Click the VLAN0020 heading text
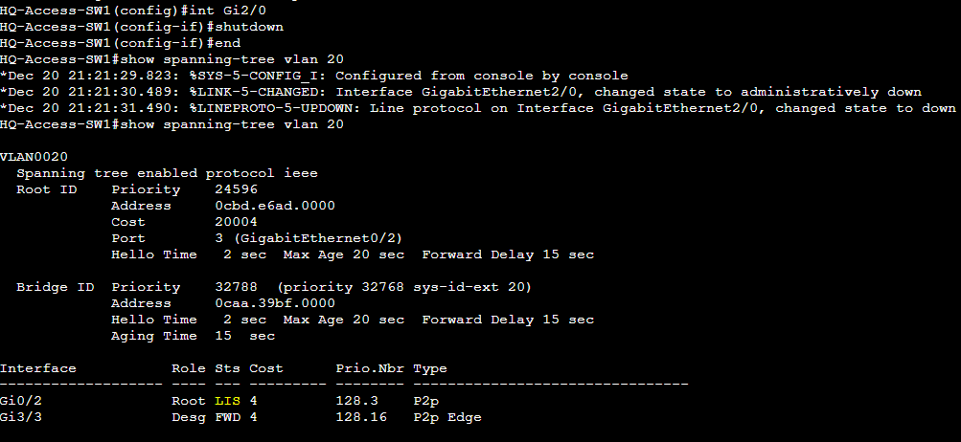The image size is (961, 442). 34,157
